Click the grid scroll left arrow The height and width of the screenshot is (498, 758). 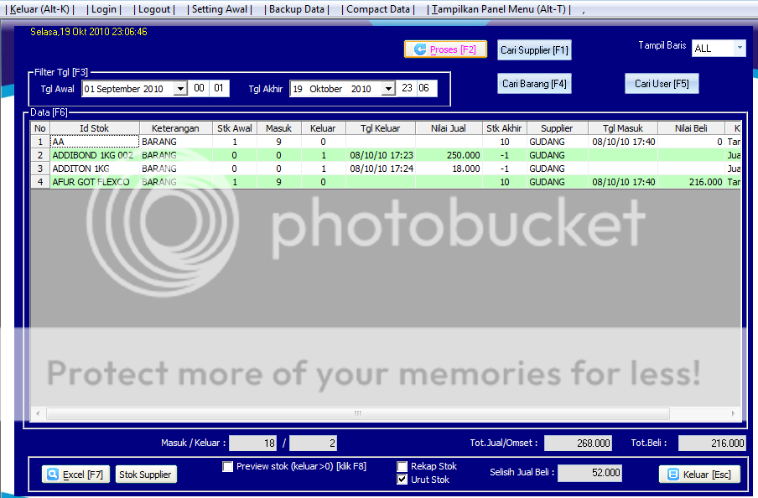tap(38, 413)
